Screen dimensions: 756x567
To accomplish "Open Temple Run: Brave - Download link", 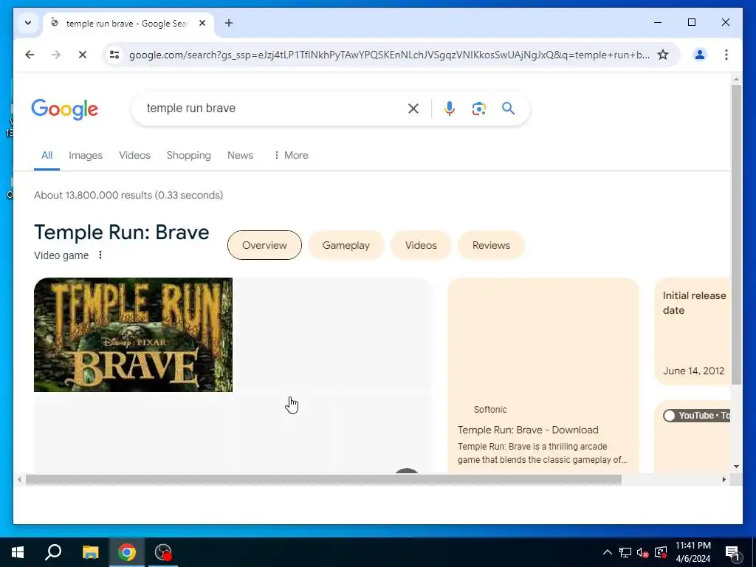I will (528, 430).
